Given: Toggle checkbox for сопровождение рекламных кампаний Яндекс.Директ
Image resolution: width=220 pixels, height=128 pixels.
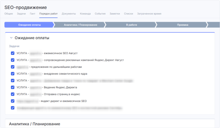Looking at the screenshot, I should [x=12, y=60].
